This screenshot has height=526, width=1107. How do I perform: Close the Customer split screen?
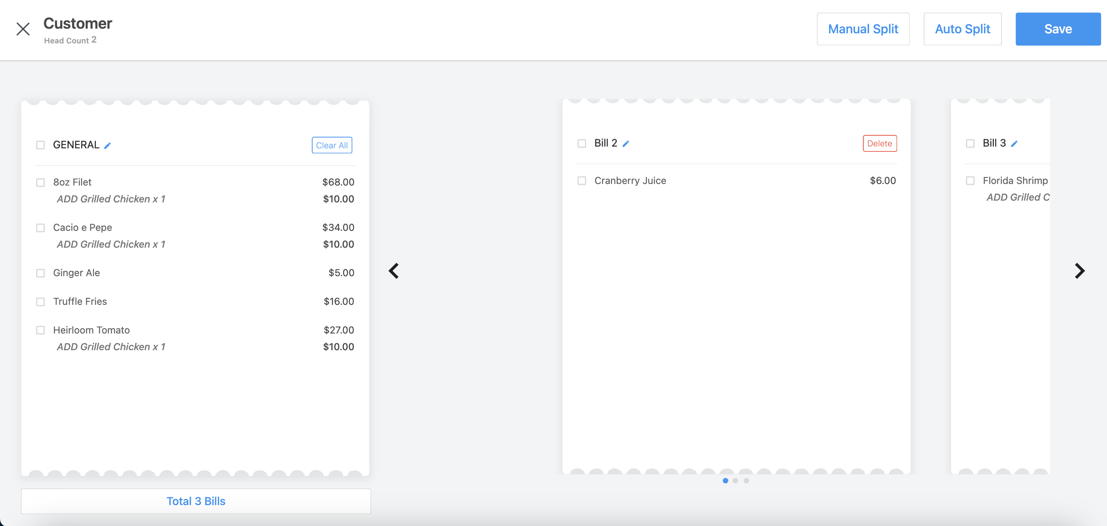point(23,29)
